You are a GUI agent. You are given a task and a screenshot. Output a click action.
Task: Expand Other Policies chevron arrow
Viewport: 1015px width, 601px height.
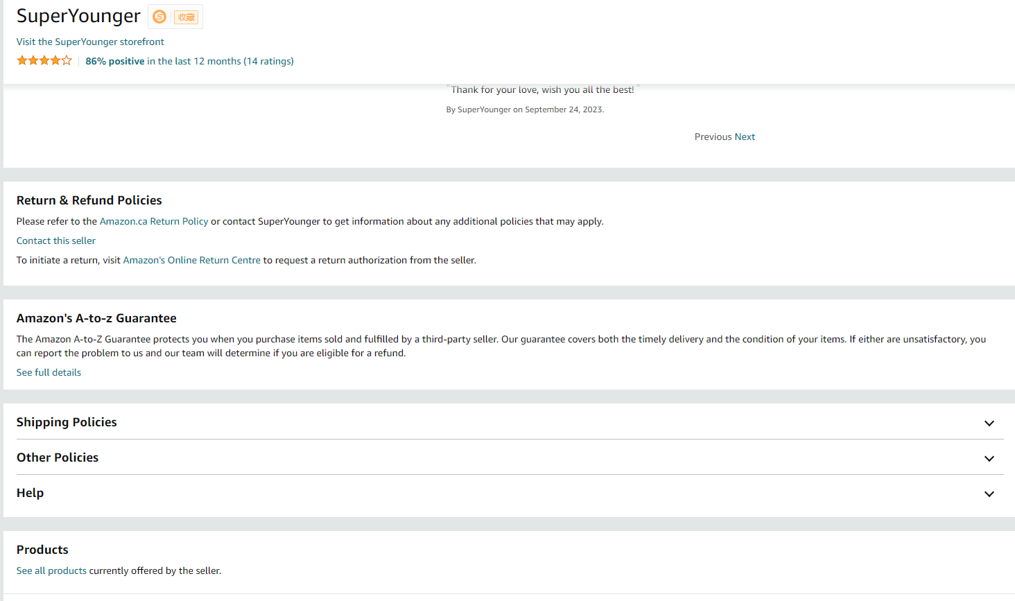pyautogui.click(x=989, y=458)
